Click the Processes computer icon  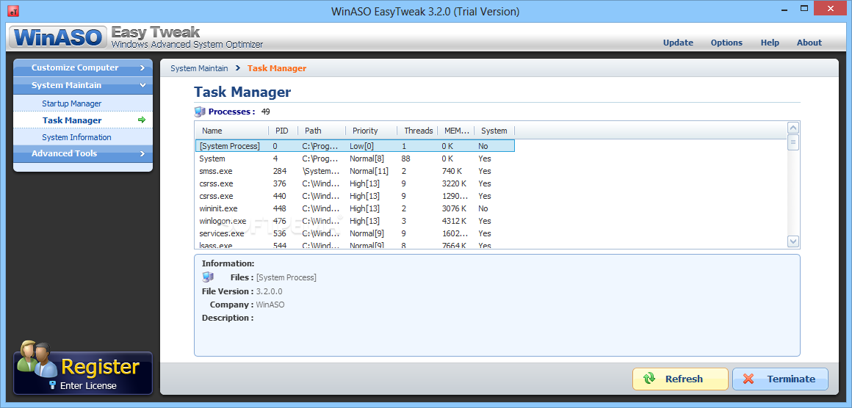tap(200, 112)
